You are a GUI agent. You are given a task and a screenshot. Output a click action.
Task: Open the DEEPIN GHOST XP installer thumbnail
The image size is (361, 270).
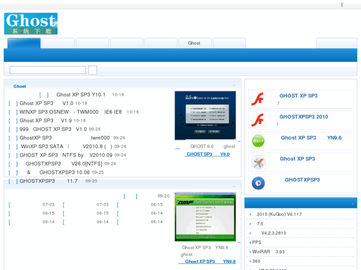click(205, 115)
